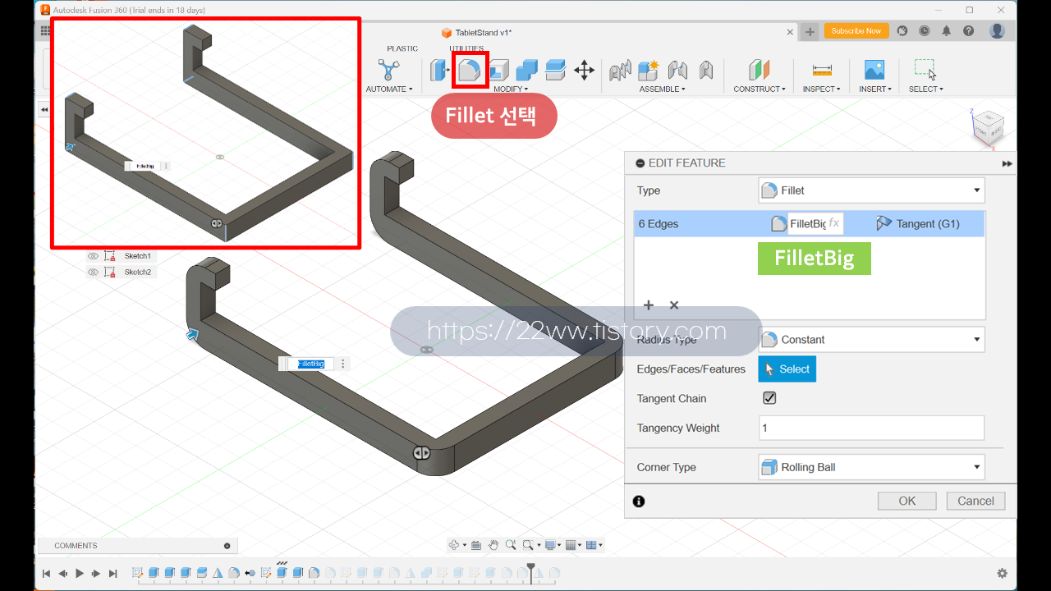1051x591 pixels.
Task: Click the Offset Plane construct icon
Action: click(x=759, y=71)
